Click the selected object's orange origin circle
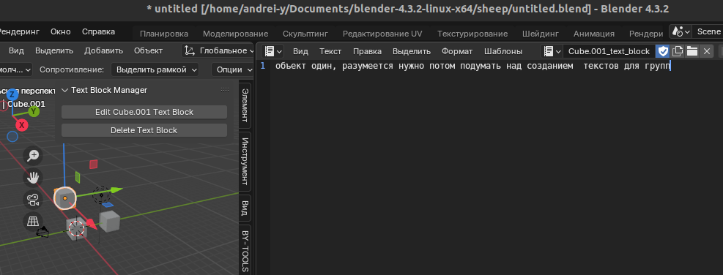The width and height of the screenshot is (723, 275). (x=65, y=198)
